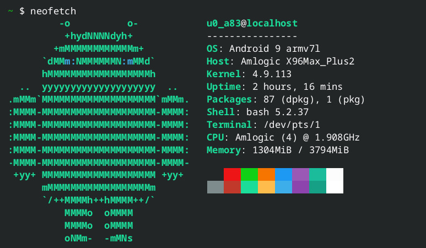Click the top-row white color block
The height and width of the screenshot is (248, 426).
(335, 174)
